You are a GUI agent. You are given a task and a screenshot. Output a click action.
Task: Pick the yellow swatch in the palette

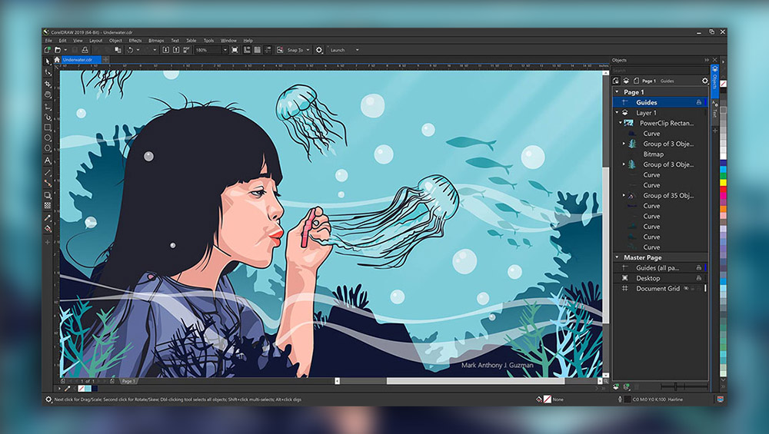pos(723,183)
